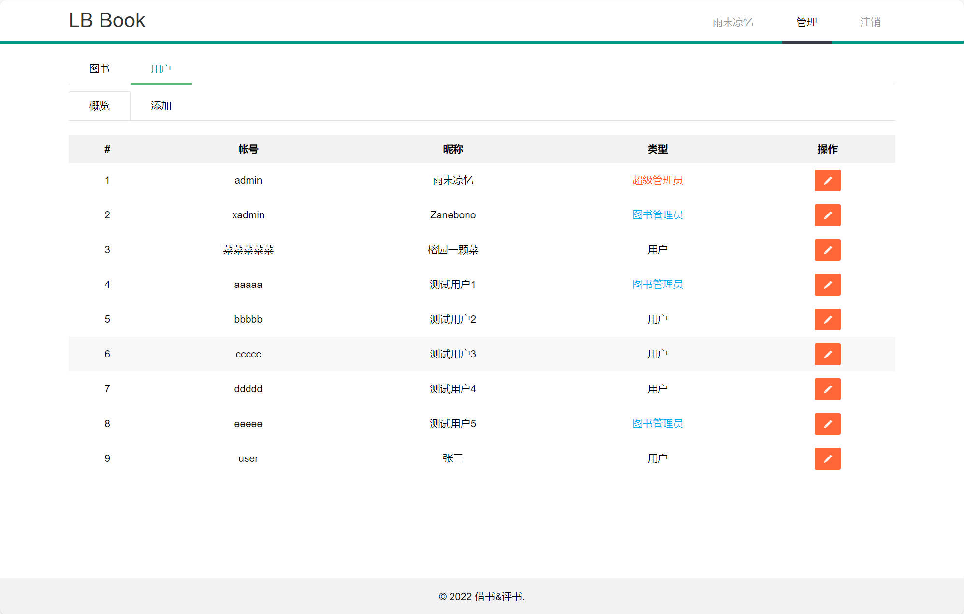Click the 帐号 column header

(248, 149)
